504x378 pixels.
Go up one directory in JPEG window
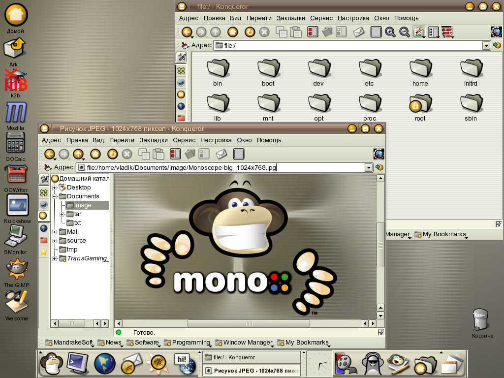(x=78, y=154)
